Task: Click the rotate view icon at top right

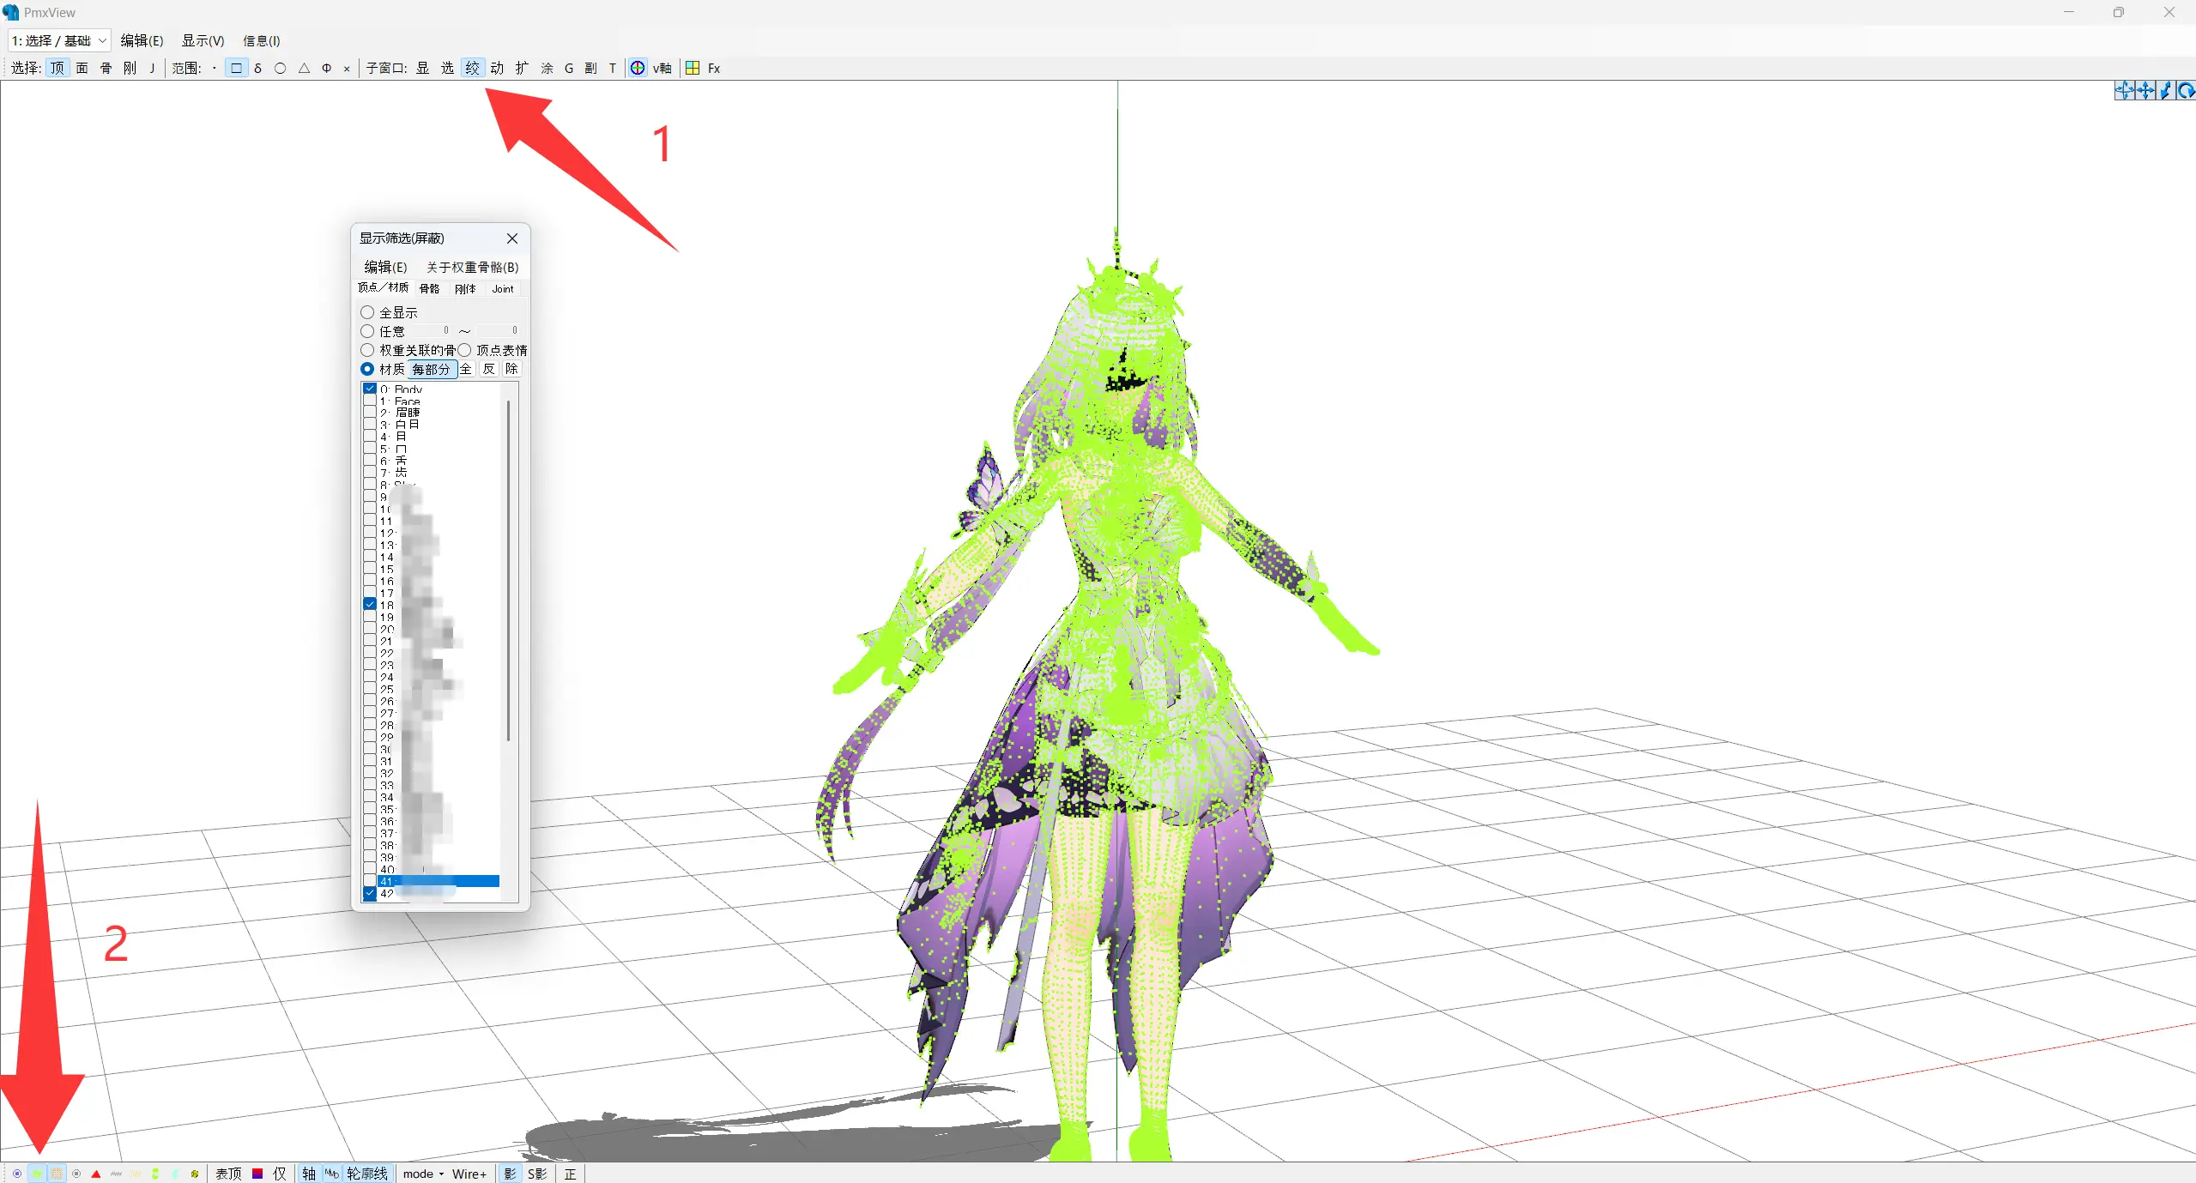Action: click(x=2185, y=90)
